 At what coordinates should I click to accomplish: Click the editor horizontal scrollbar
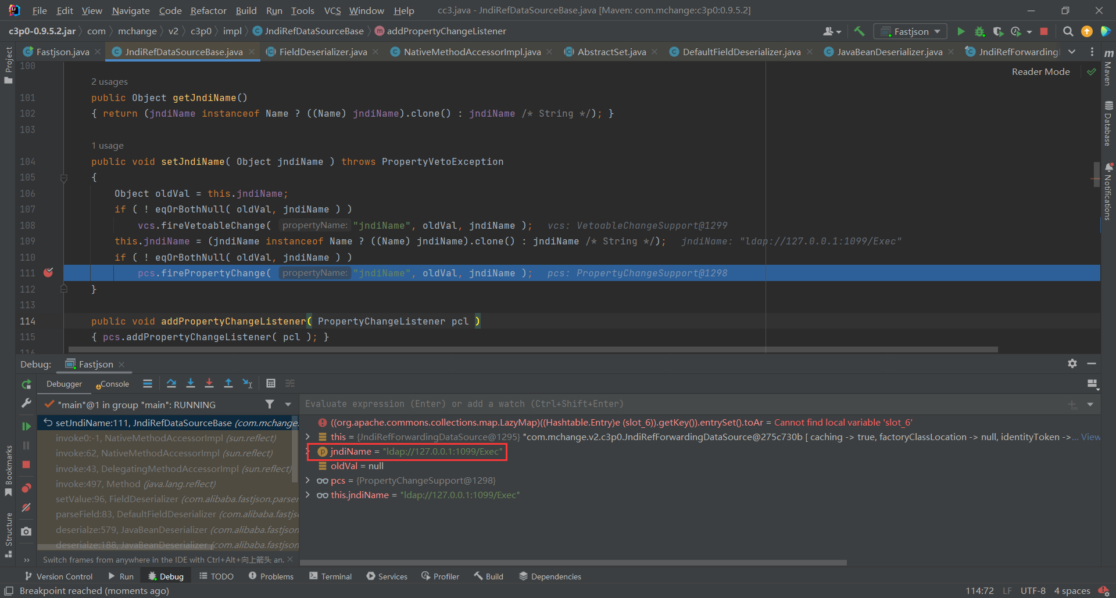pyautogui.click(x=533, y=350)
